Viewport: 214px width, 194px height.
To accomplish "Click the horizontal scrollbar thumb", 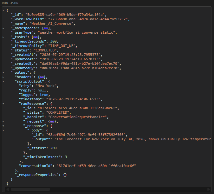I will pos(30,189).
